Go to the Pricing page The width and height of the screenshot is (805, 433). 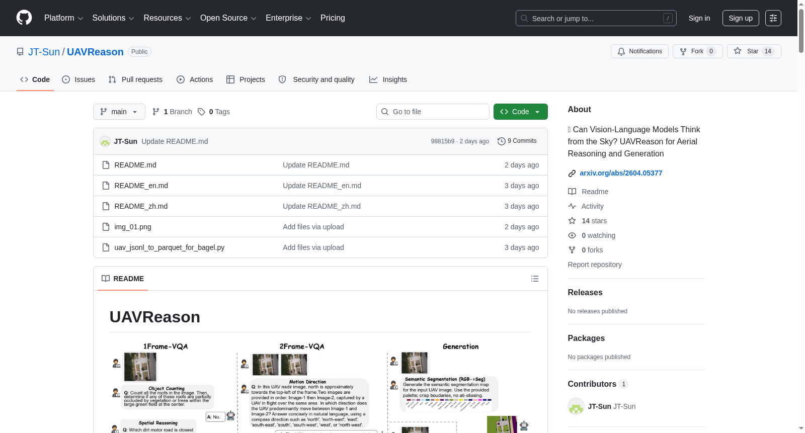pyautogui.click(x=333, y=18)
